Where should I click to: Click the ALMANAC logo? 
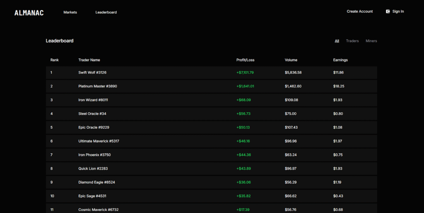pos(29,13)
